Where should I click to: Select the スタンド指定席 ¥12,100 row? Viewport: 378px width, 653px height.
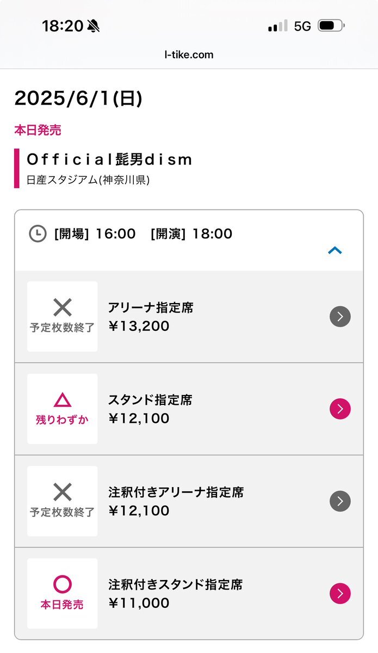click(x=189, y=409)
